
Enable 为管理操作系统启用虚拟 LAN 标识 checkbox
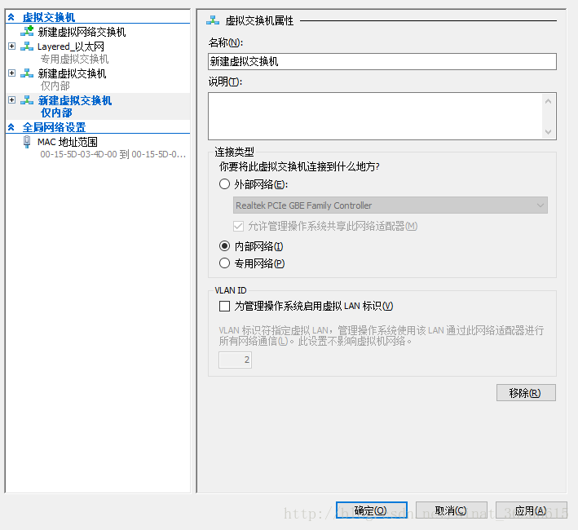(x=224, y=306)
